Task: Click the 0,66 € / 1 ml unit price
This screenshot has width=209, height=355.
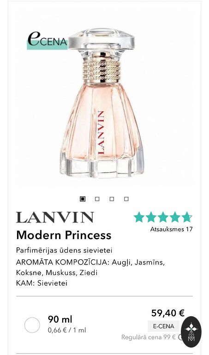Action: [67, 330]
